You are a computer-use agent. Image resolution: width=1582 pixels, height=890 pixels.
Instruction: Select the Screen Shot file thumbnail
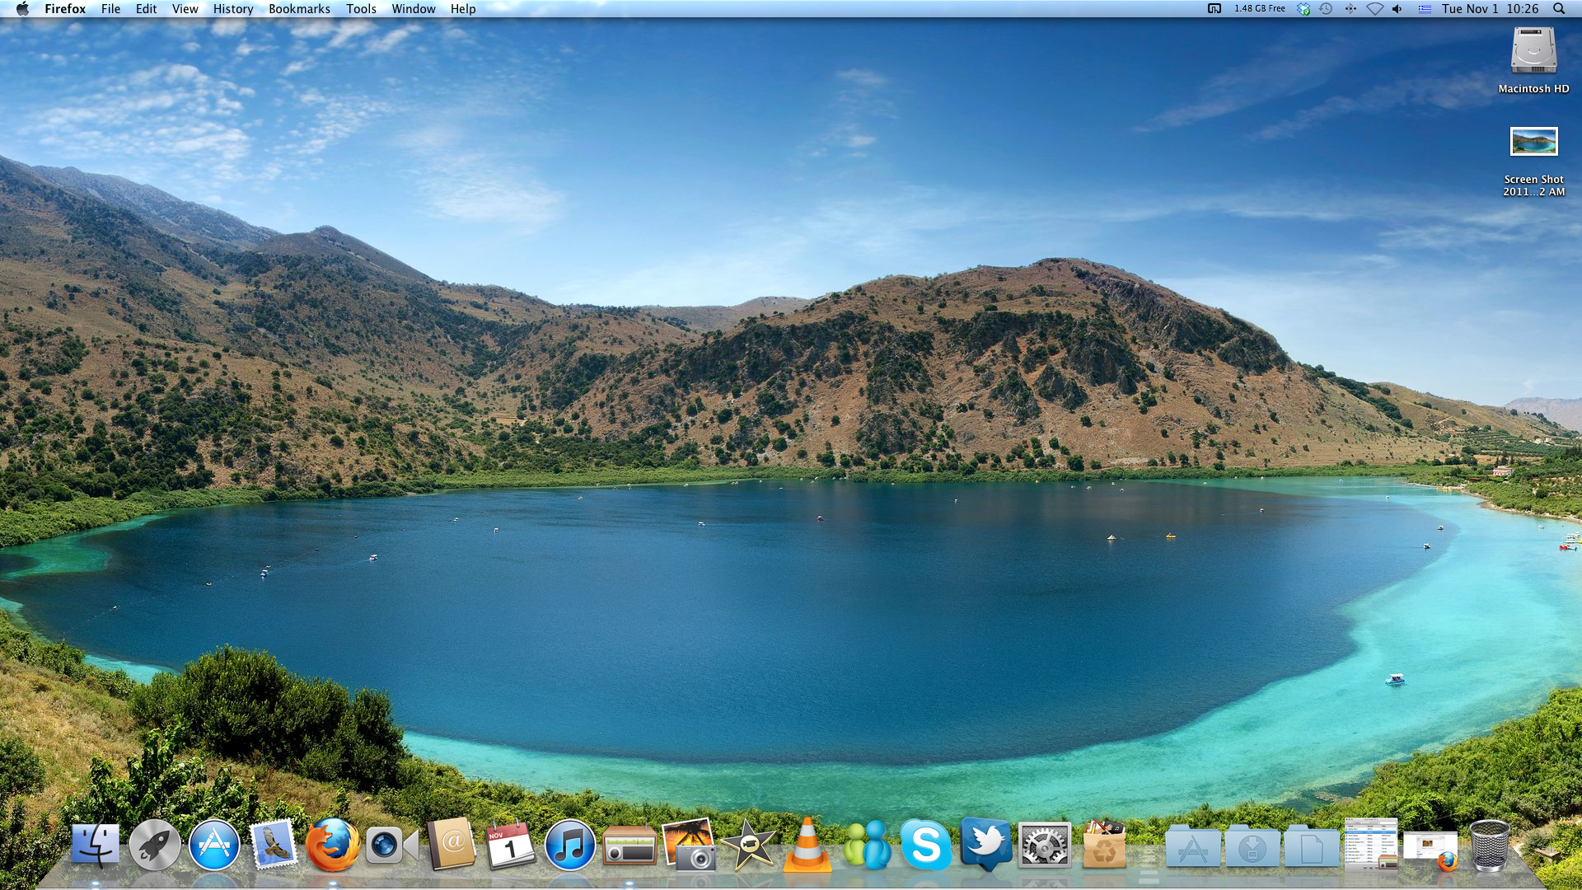(1533, 142)
